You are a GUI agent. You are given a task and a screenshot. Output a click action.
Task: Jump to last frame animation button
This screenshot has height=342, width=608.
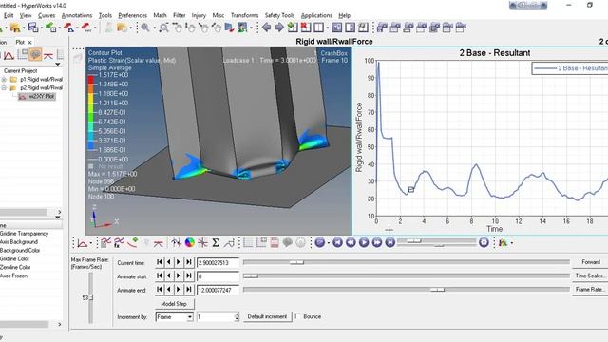[390, 243]
